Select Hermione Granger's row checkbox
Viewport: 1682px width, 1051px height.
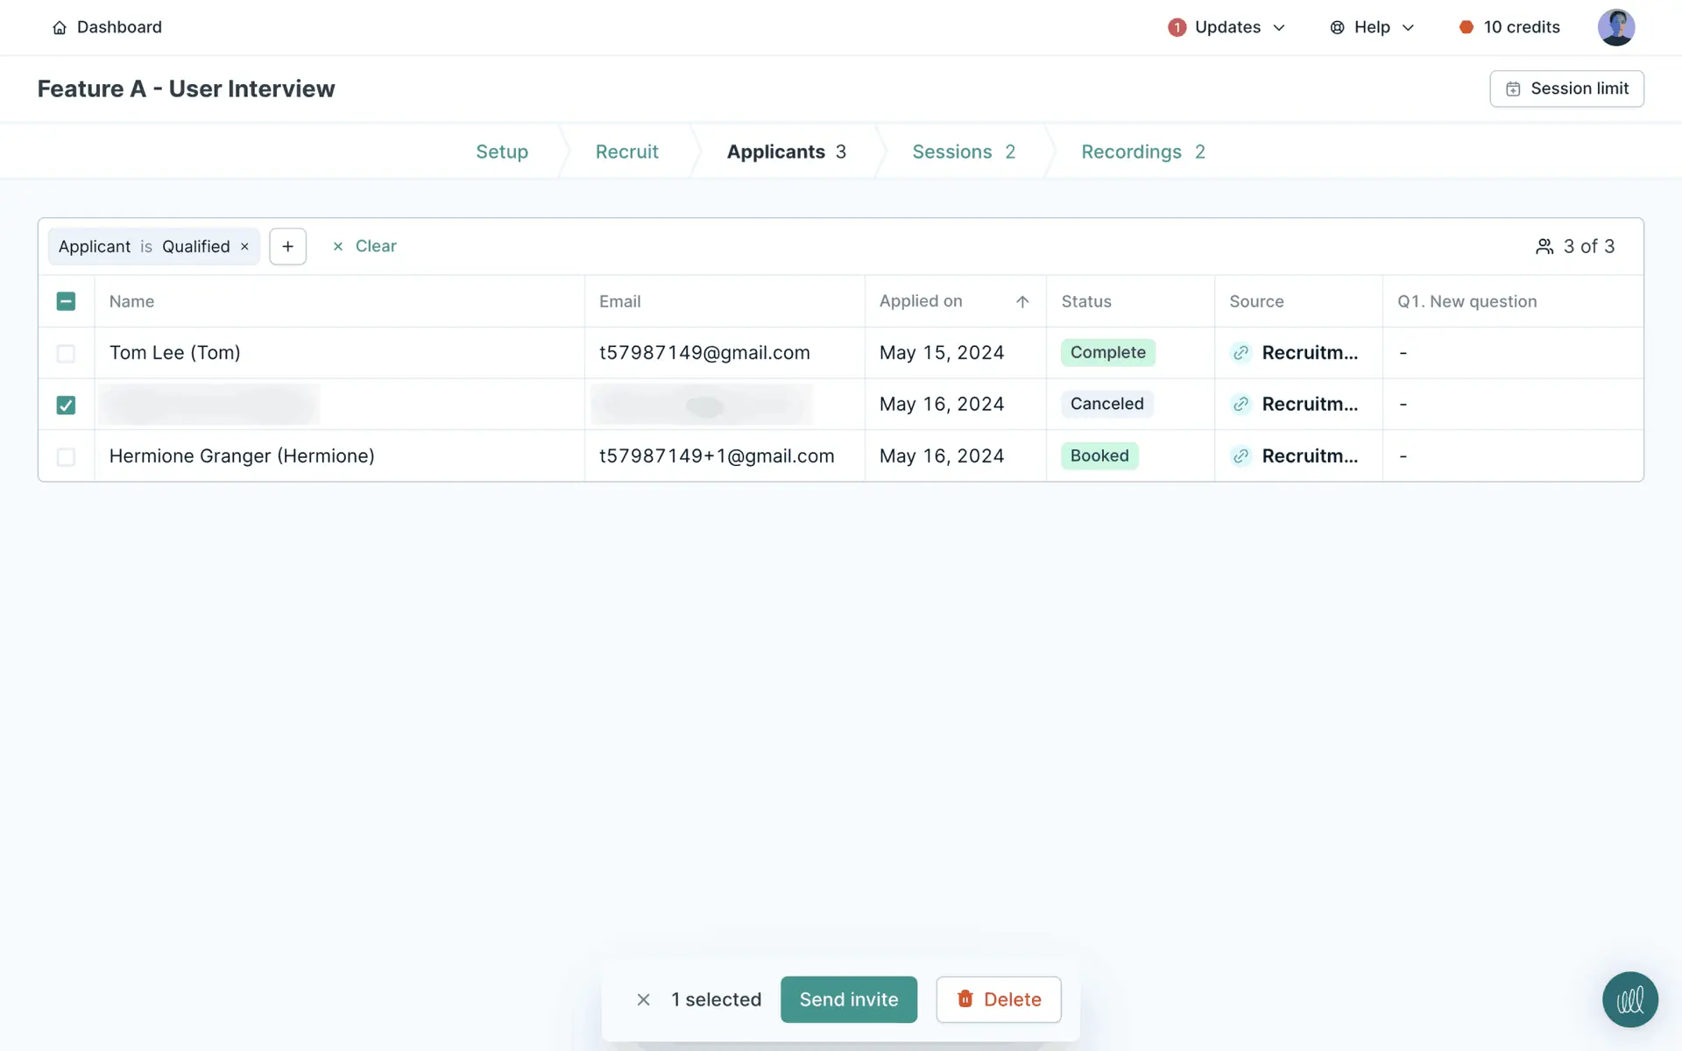(x=66, y=456)
